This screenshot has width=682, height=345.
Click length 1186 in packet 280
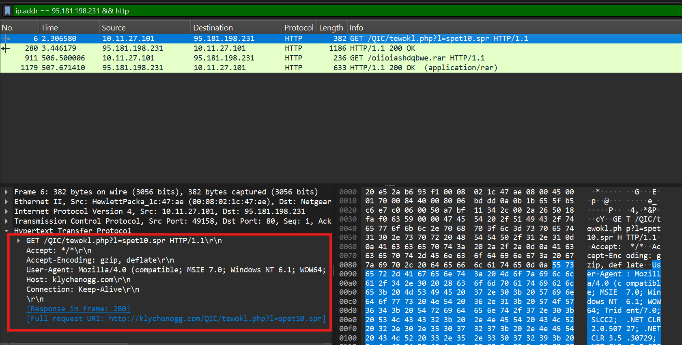pyautogui.click(x=338, y=48)
